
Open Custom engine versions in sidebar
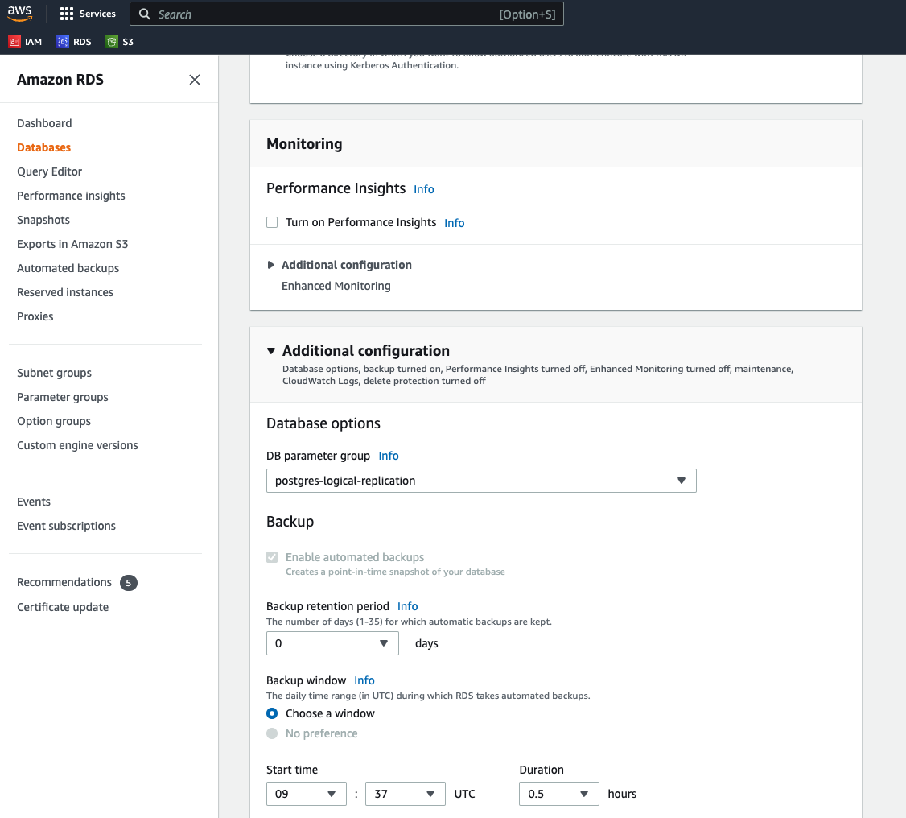tap(77, 446)
